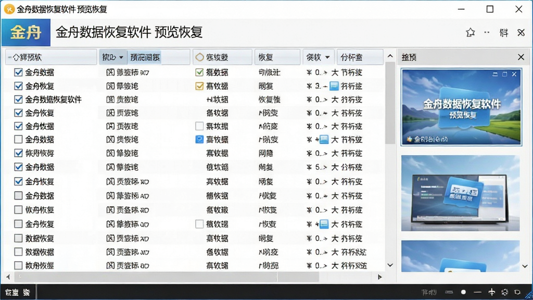Close the 接预 preview panel
Image resolution: width=533 pixels, height=300 pixels.
tap(521, 57)
